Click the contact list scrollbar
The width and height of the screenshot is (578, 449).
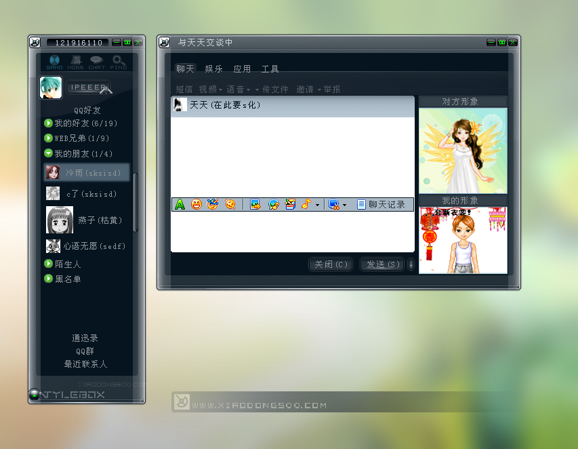click(136, 202)
